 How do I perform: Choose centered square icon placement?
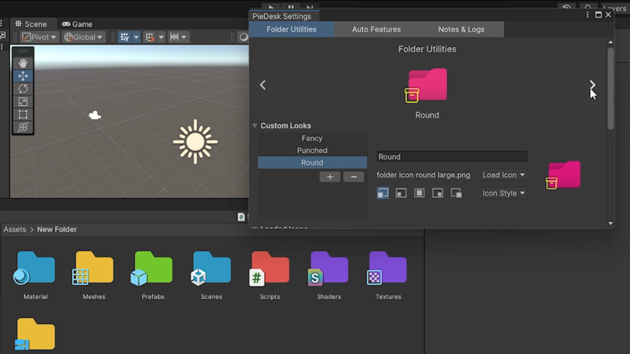tap(419, 193)
